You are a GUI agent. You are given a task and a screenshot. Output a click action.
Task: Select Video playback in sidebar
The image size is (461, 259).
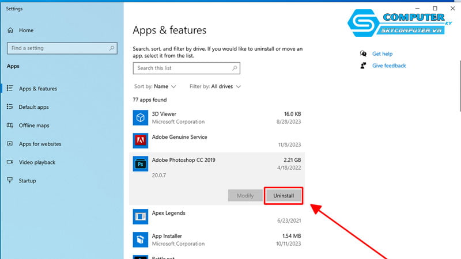click(x=37, y=162)
